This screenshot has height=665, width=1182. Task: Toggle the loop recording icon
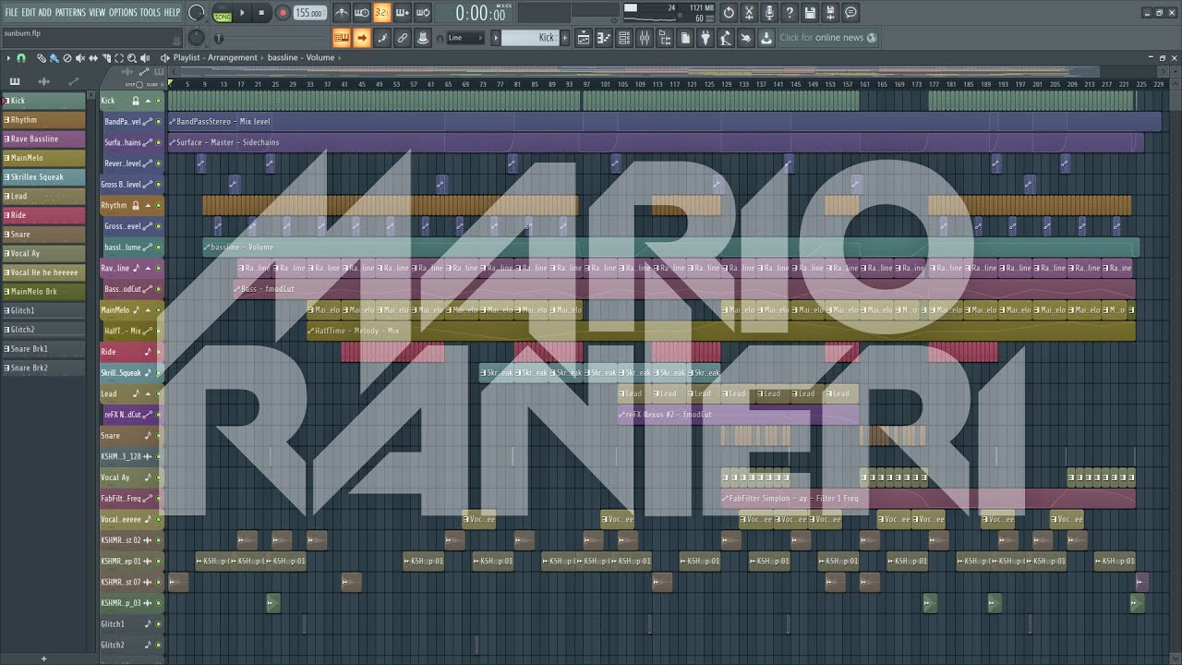click(423, 13)
